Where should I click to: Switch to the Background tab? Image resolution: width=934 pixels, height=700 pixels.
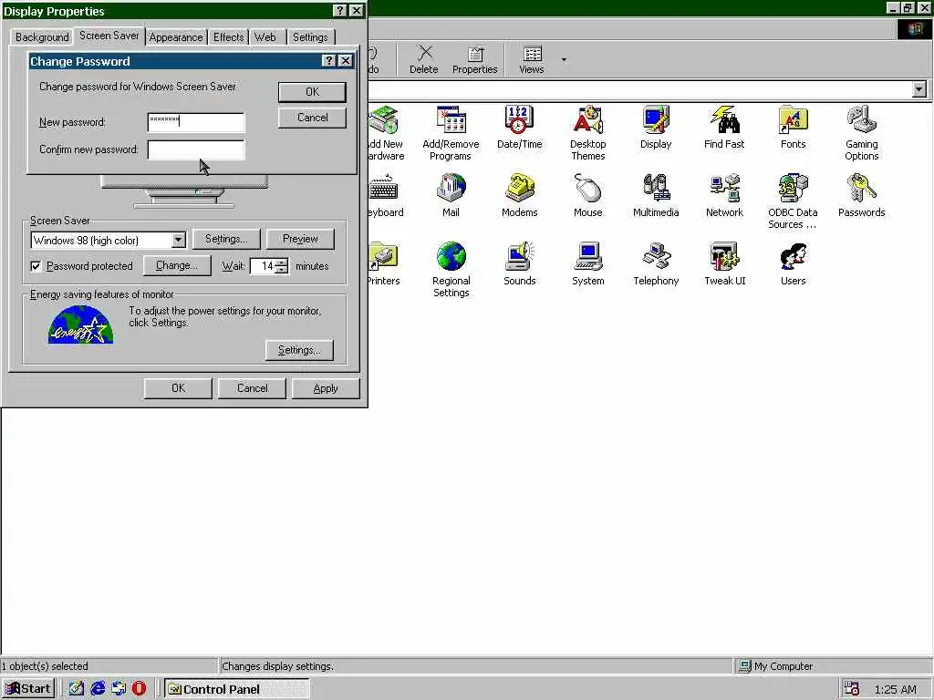click(42, 36)
